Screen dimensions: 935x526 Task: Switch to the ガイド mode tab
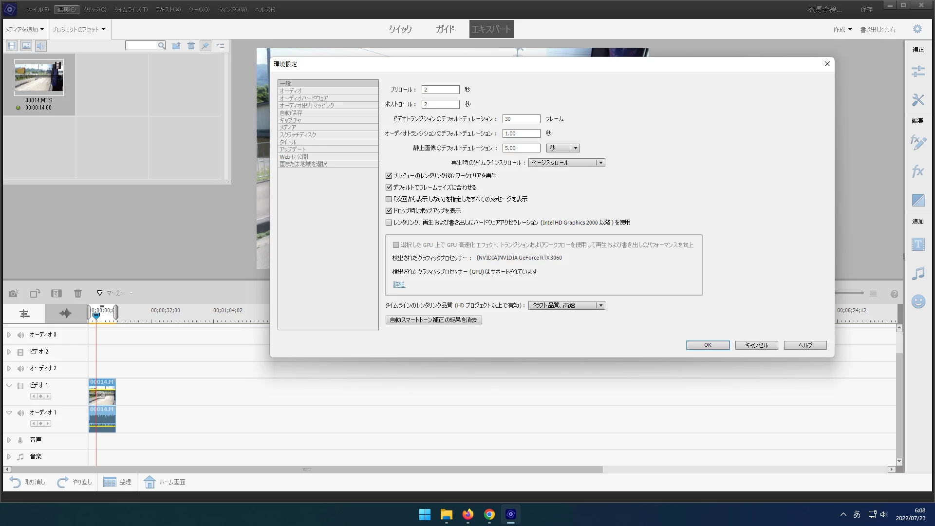coord(445,29)
